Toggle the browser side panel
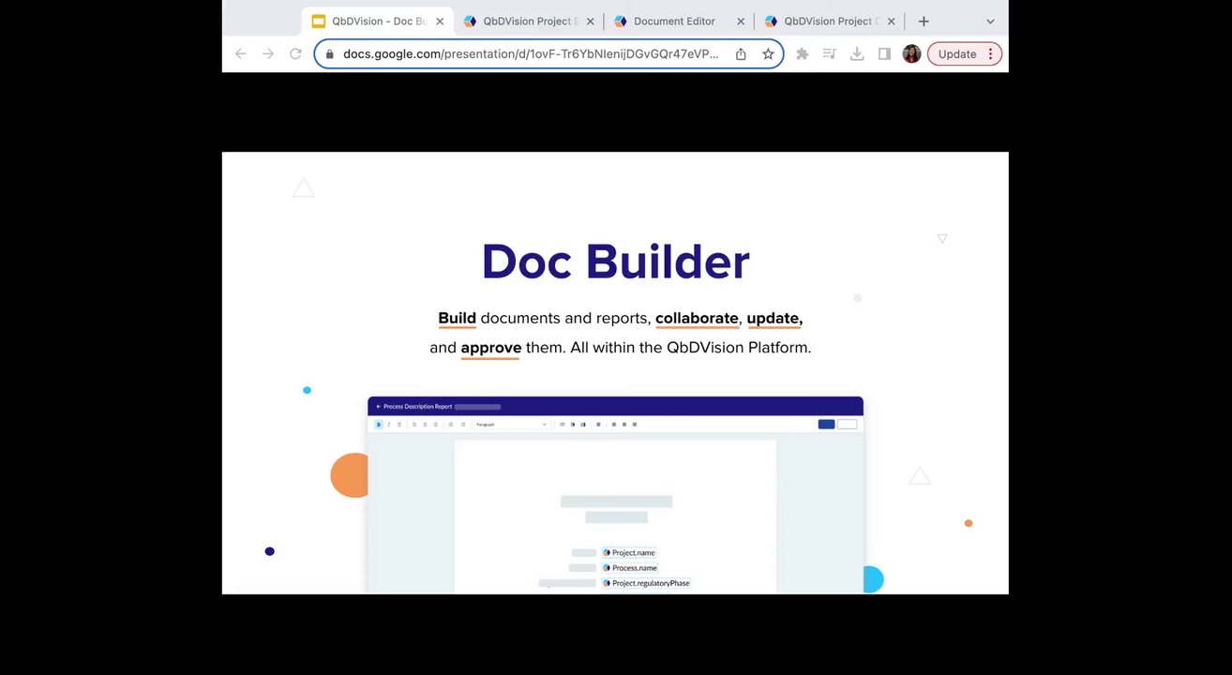The image size is (1232, 675). 884,54
